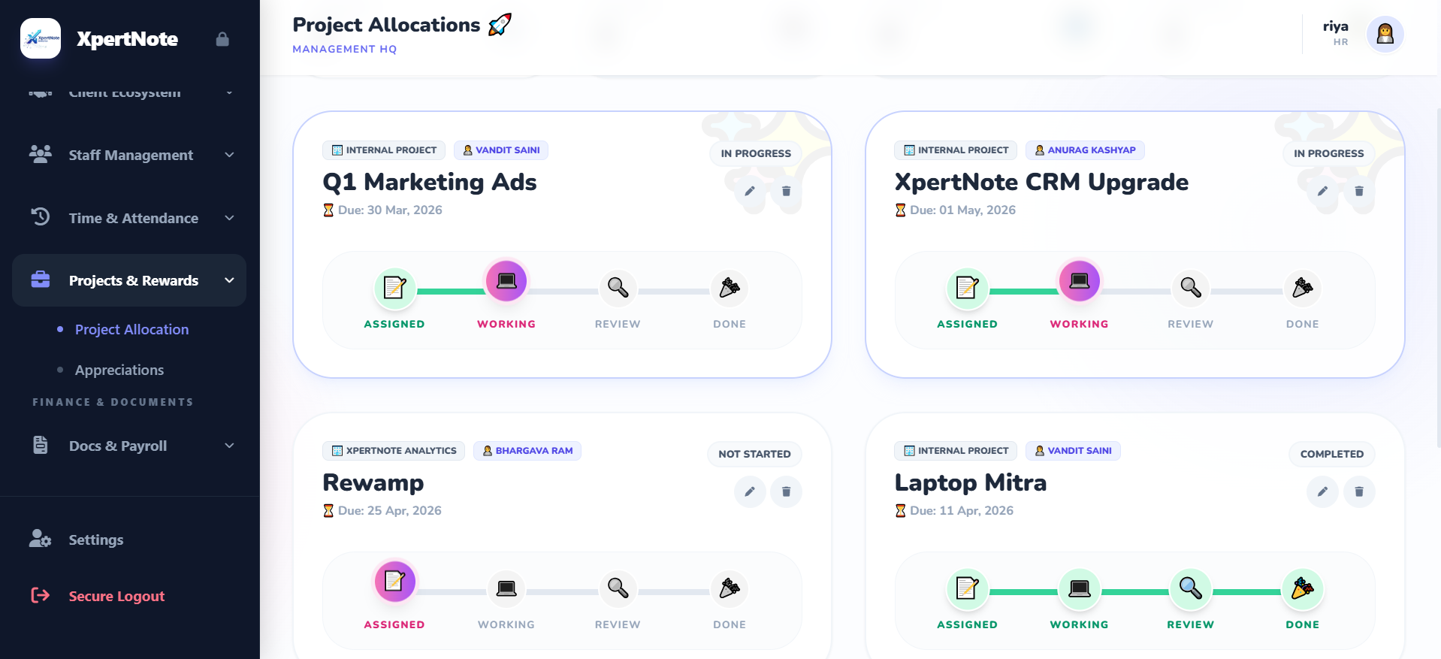This screenshot has height=659, width=1441.
Task: Click the Bhargava Ram assignee tag
Action: 527,451
